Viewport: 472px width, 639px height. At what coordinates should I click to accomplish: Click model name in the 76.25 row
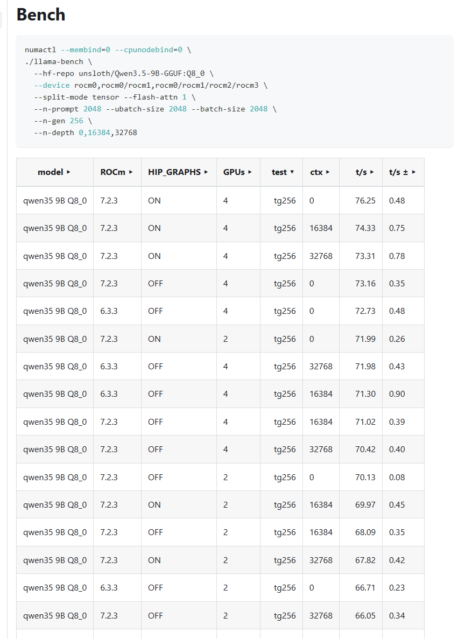55,200
